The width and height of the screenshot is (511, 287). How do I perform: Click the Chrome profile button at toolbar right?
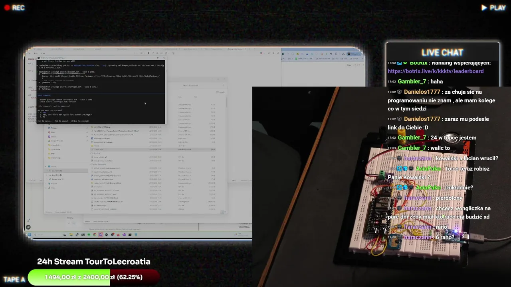coord(354,54)
